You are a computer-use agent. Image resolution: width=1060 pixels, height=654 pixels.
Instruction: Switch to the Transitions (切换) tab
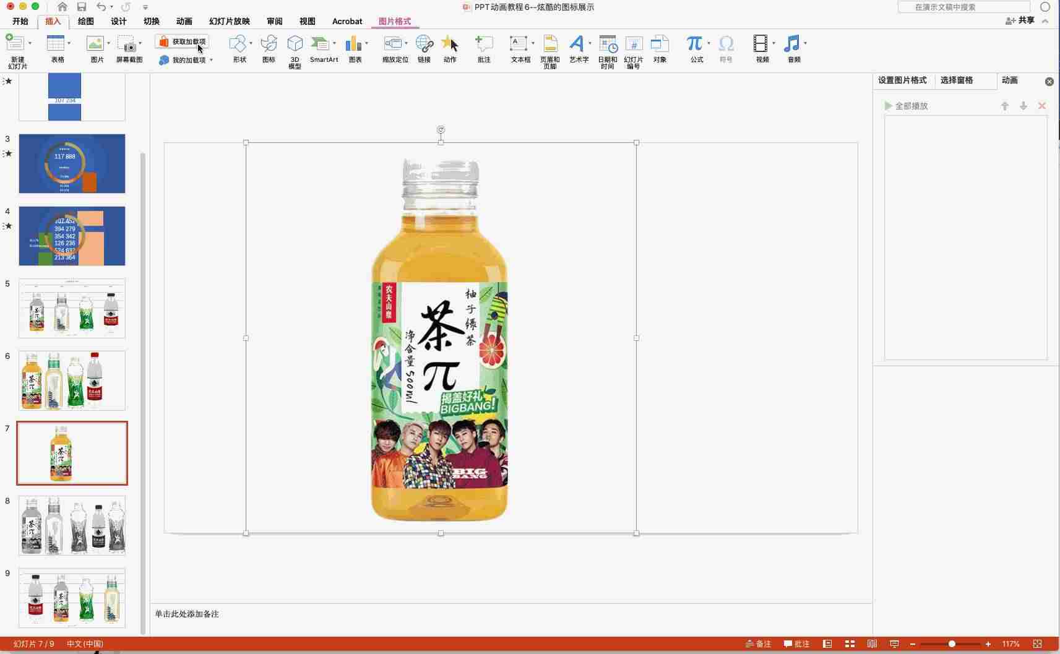tap(152, 21)
